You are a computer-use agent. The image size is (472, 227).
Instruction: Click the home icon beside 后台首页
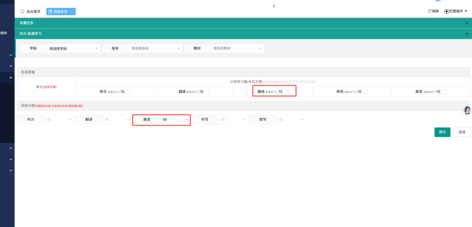pos(22,11)
